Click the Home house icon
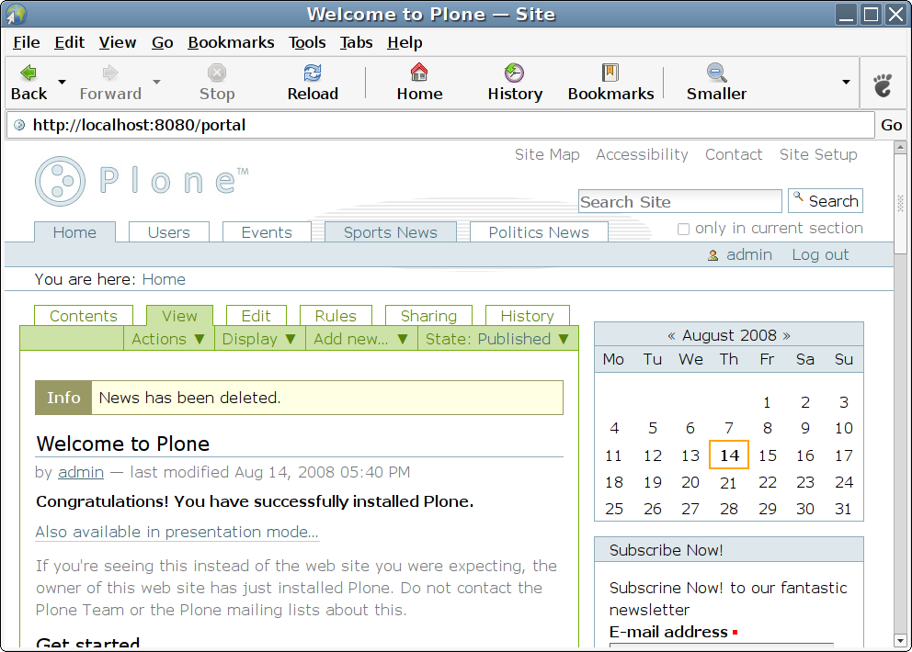912x652 pixels. [x=419, y=73]
